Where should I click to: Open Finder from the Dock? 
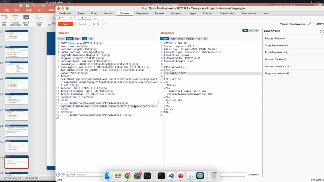click(x=108, y=176)
